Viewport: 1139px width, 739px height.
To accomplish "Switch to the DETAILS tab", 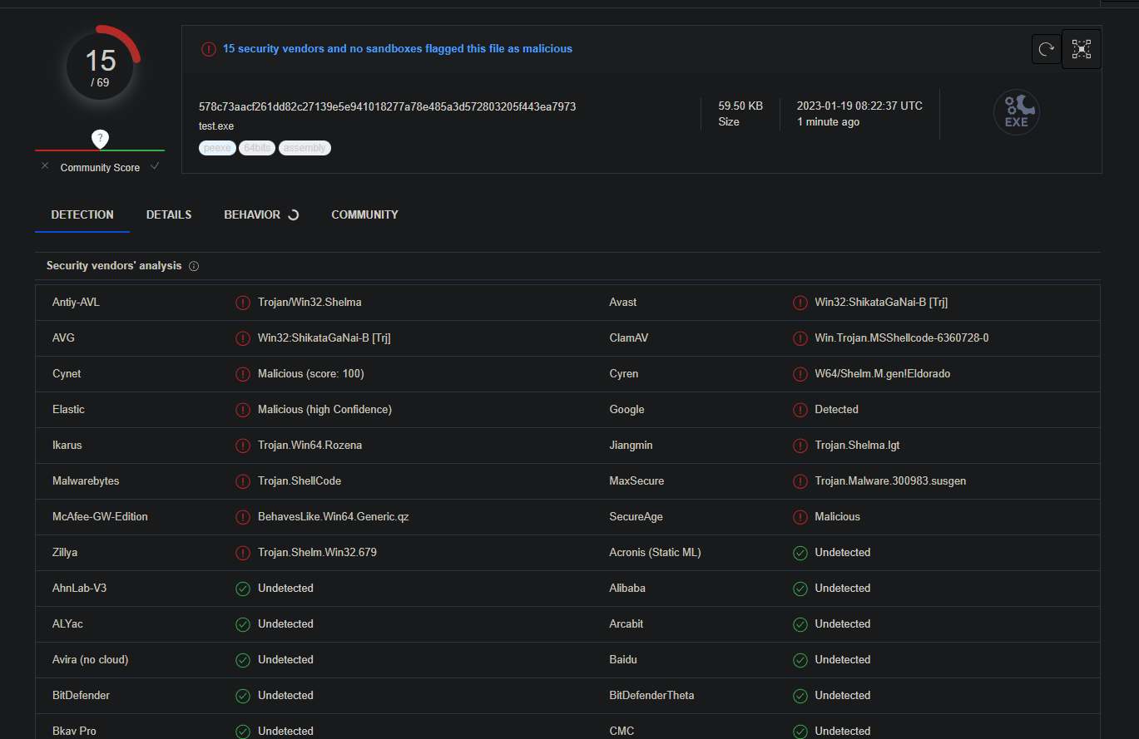I will pyautogui.click(x=169, y=214).
